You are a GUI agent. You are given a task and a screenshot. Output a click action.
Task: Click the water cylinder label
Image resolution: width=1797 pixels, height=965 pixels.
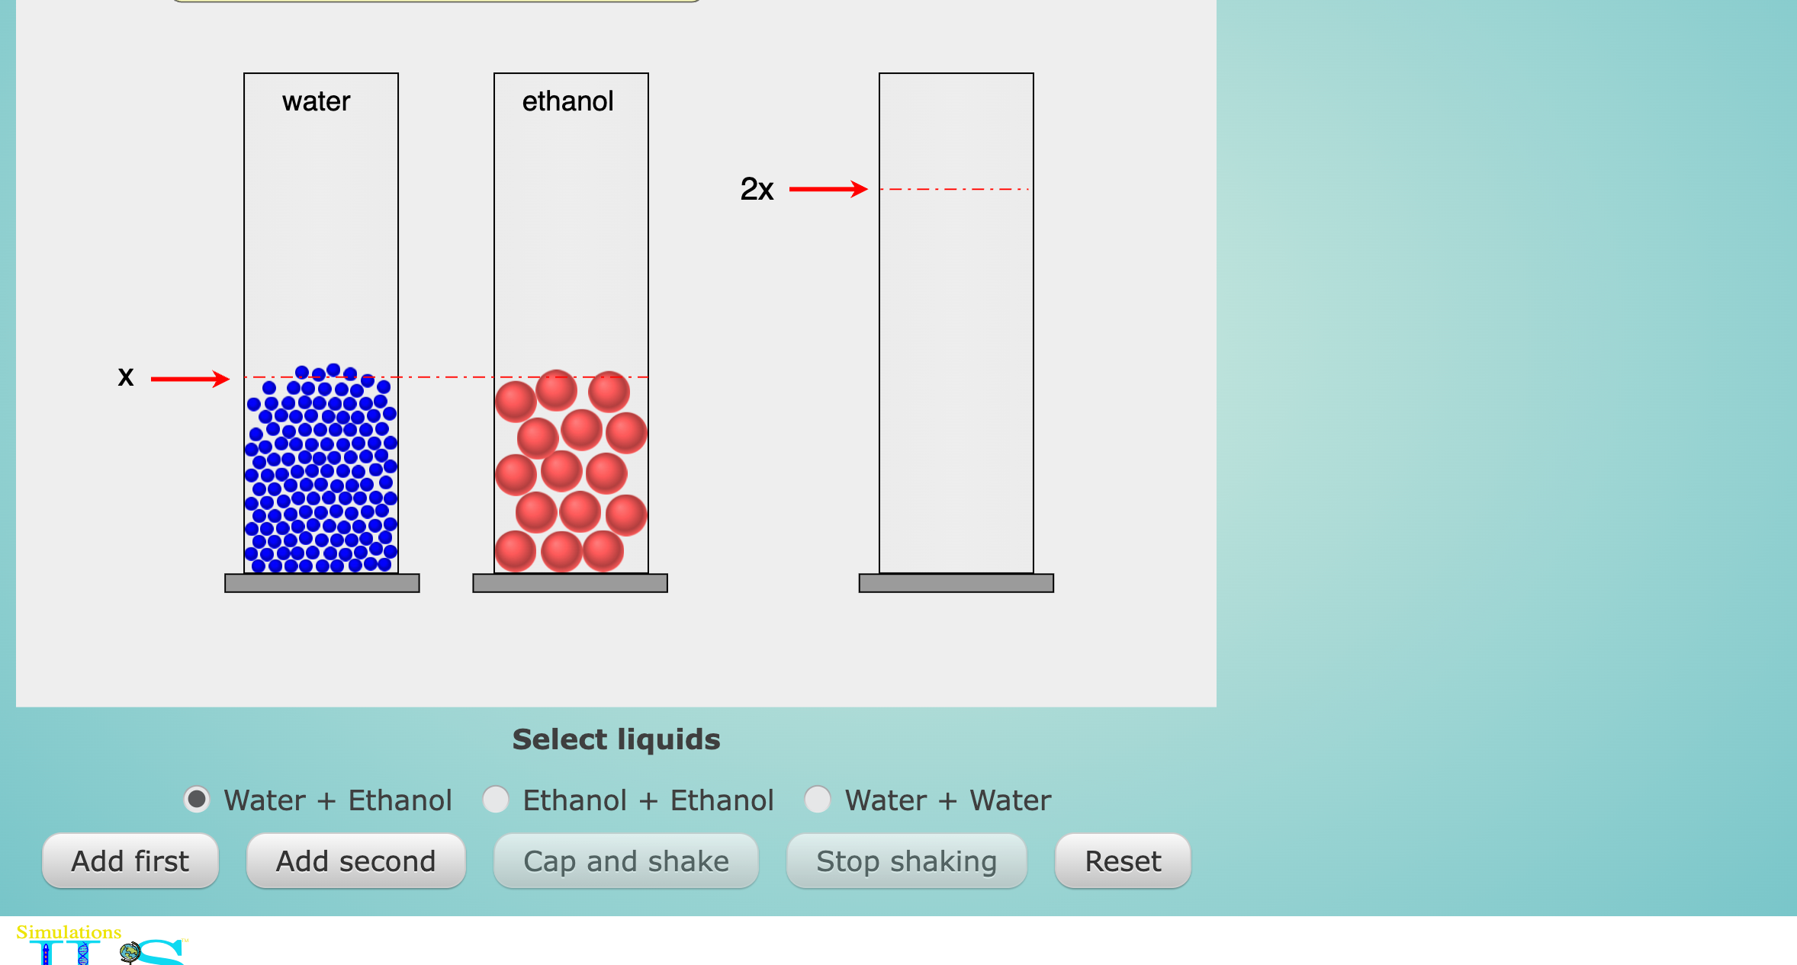[x=316, y=101]
